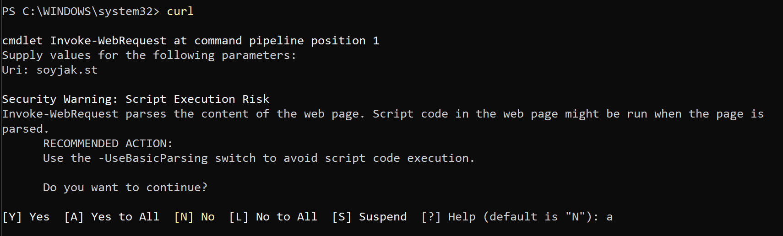Viewport: 783px width, 236px height.
Task: Click the "[S] Suspend" option
Action: pyautogui.click(x=369, y=217)
